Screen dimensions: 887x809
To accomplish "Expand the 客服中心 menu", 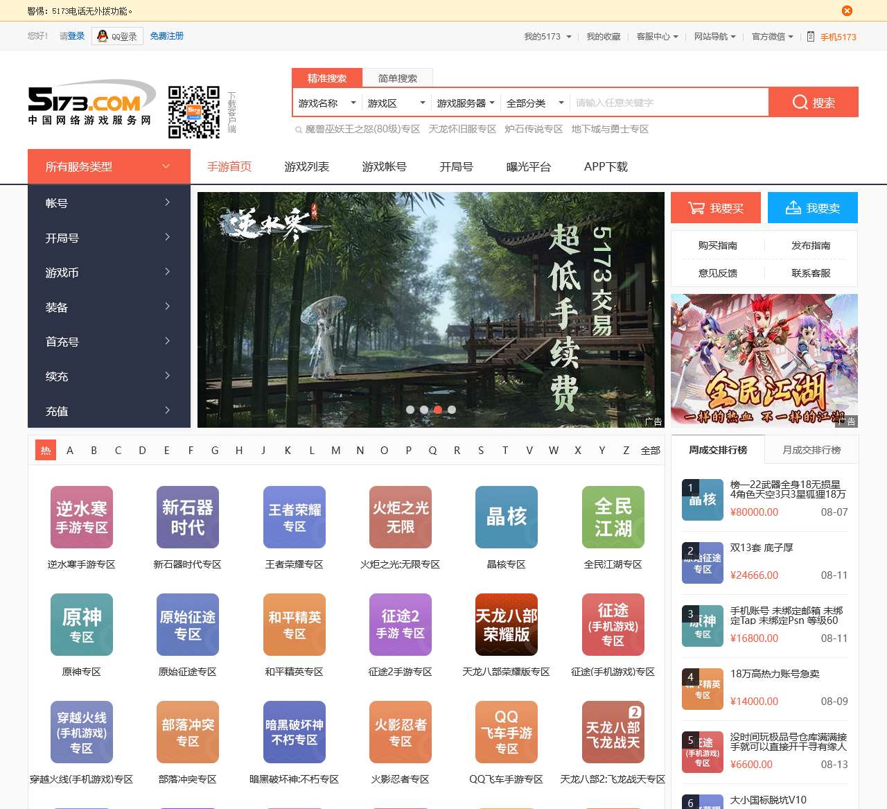I will (657, 37).
